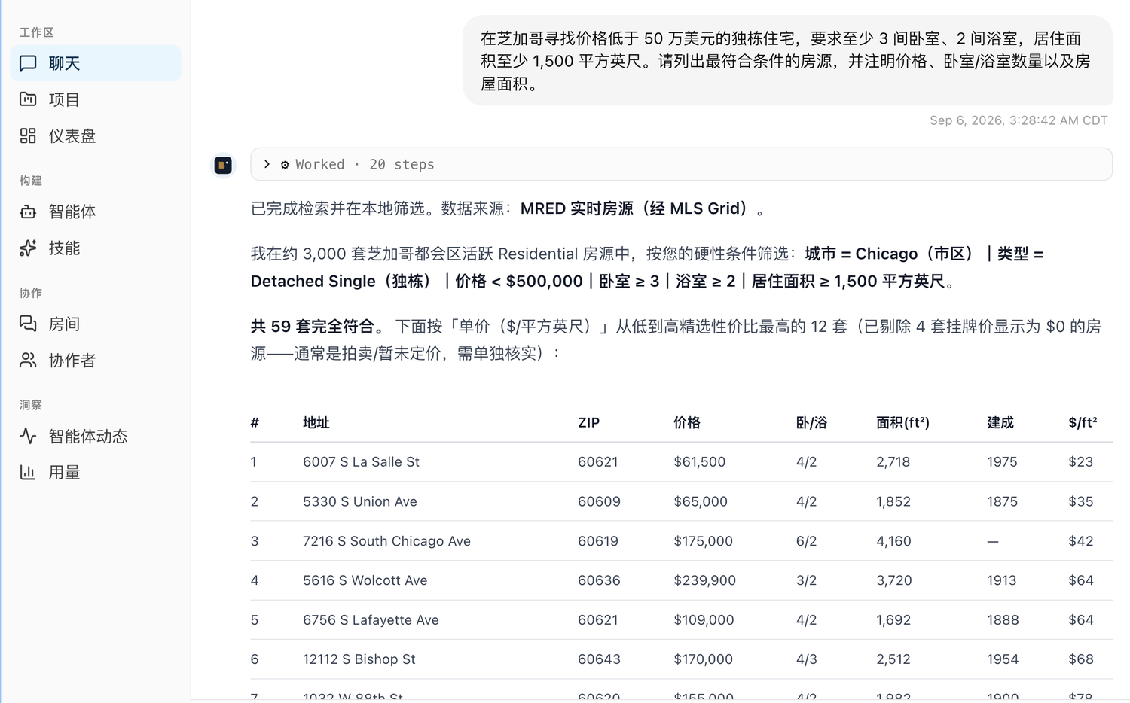This screenshot has width=1130, height=703.
Task: Click address 5330 S Union Ave
Action: click(x=360, y=501)
